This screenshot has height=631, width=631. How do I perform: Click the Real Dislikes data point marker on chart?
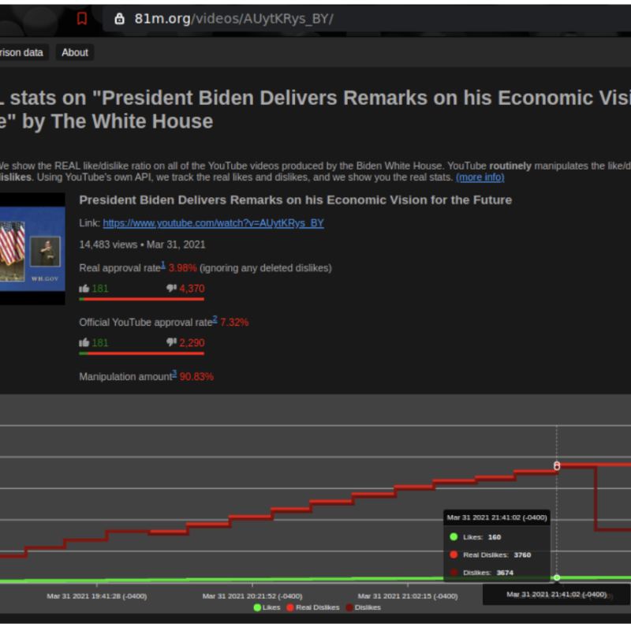557,466
